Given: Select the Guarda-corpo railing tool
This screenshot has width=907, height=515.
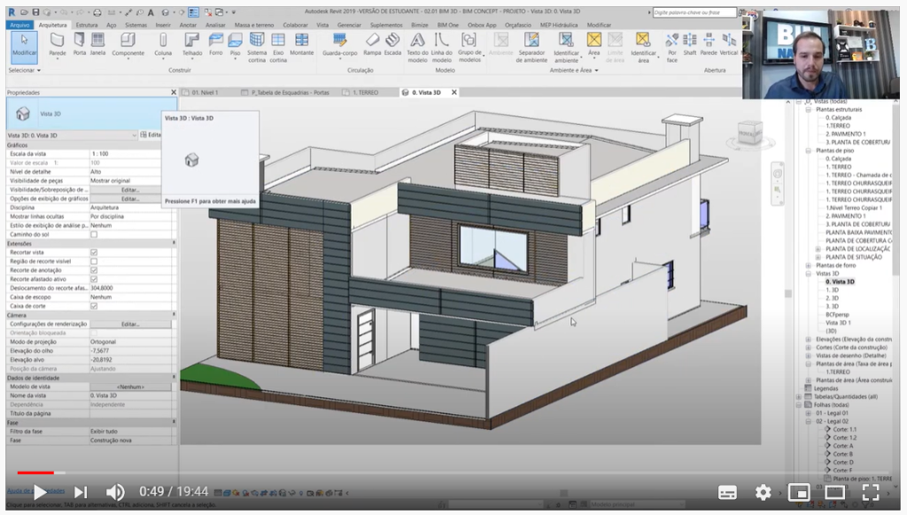Looking at the screenshot, I should (x=339, y=44).
